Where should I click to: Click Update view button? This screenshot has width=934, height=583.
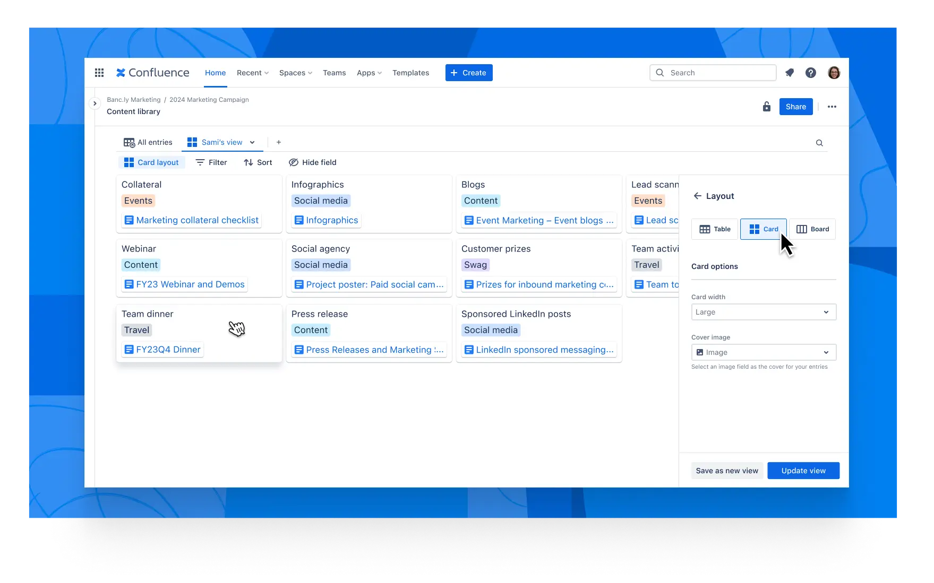tap(803, 471)
